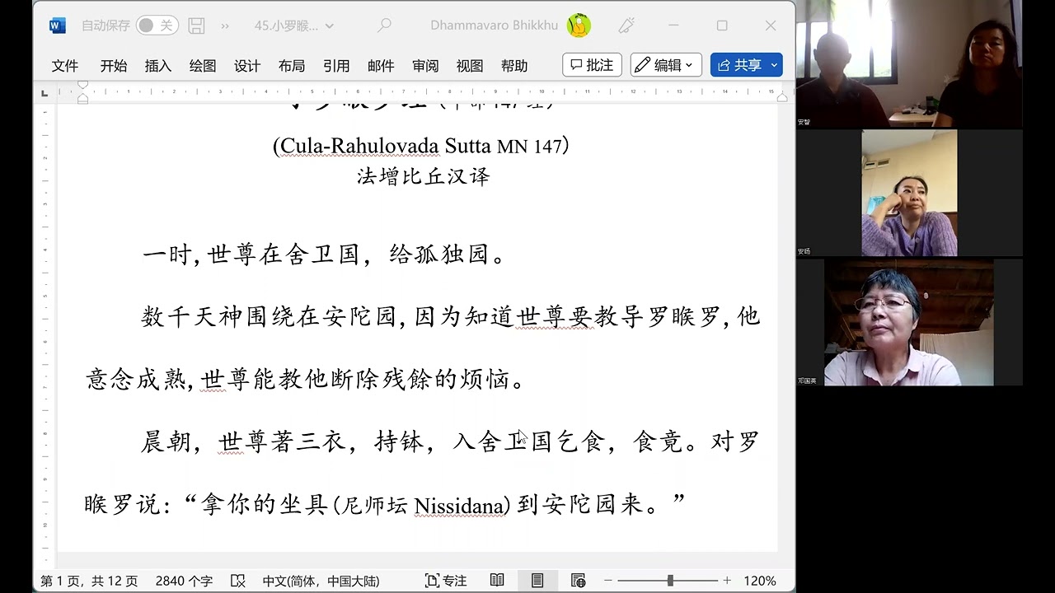
Task: Switch to the 审阅 tab
Action: click(425, 66)
